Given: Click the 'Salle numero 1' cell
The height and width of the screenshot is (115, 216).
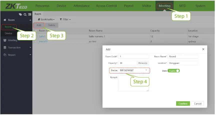Looking at the screenshot, I should pyautogui.click(x=97, y=36).
